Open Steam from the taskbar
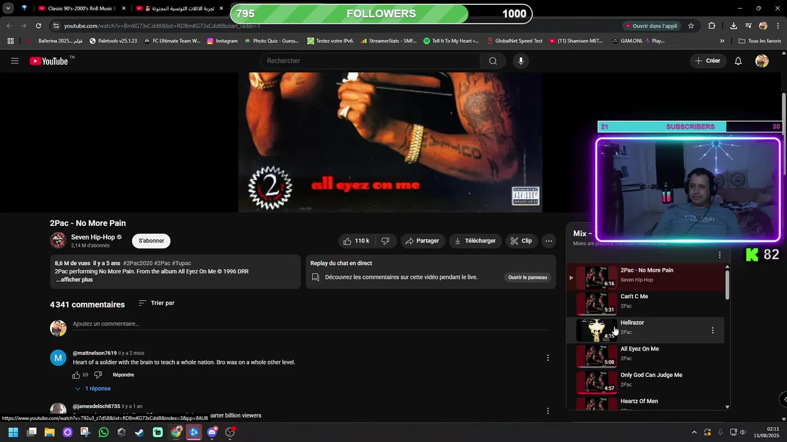The width and height of the screenshot is (787, 442). (140, 432)
